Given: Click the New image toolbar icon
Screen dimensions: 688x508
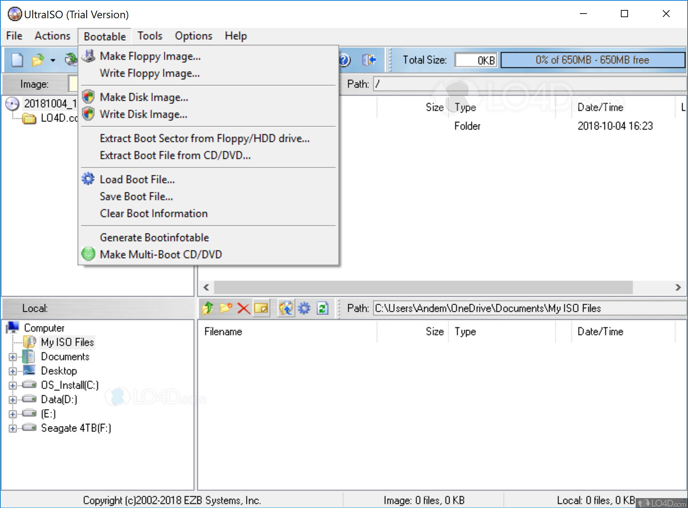Looking at the screenshot, I should [x=17, y=60].
